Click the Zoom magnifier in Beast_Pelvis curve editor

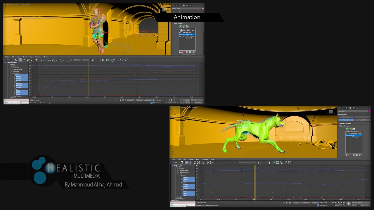(x=286, y=162)
